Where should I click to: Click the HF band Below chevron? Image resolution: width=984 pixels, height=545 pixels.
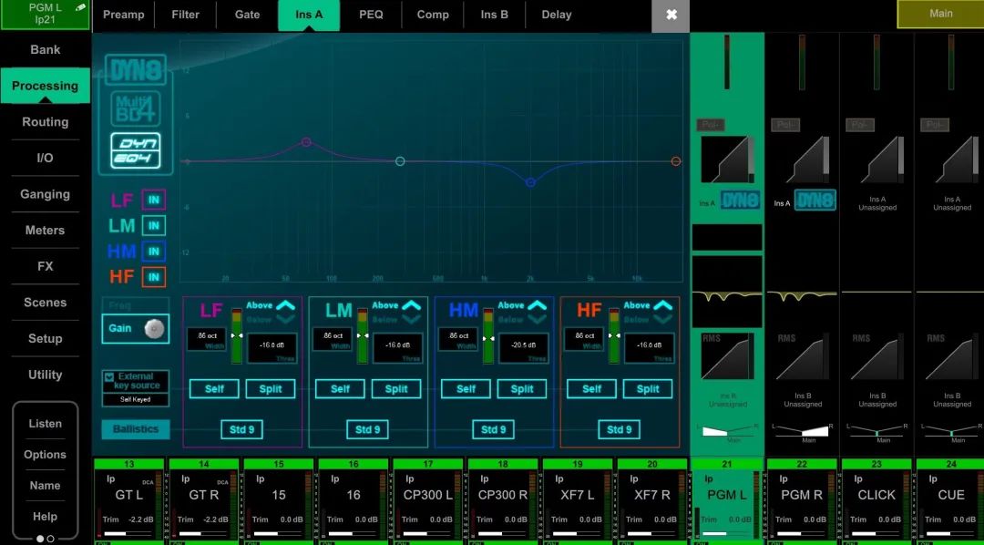point(663,320)
